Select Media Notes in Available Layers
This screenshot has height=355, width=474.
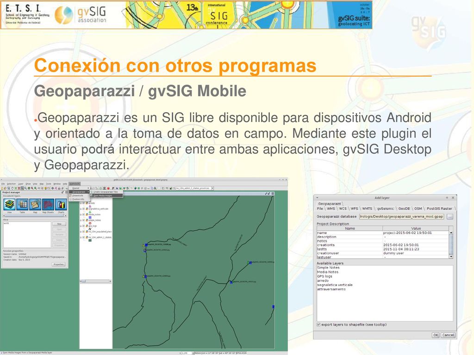point(328,272)
